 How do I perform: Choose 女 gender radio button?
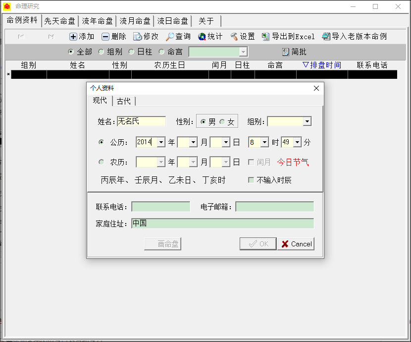[222, 122]
